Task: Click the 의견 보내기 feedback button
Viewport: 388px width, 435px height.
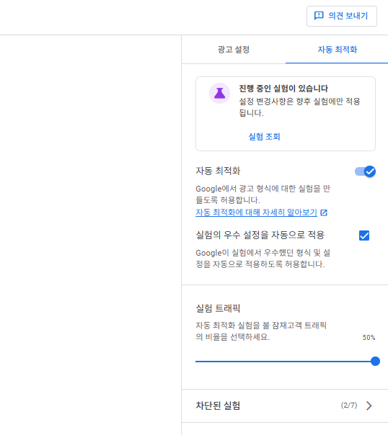Action: (342, 16)
